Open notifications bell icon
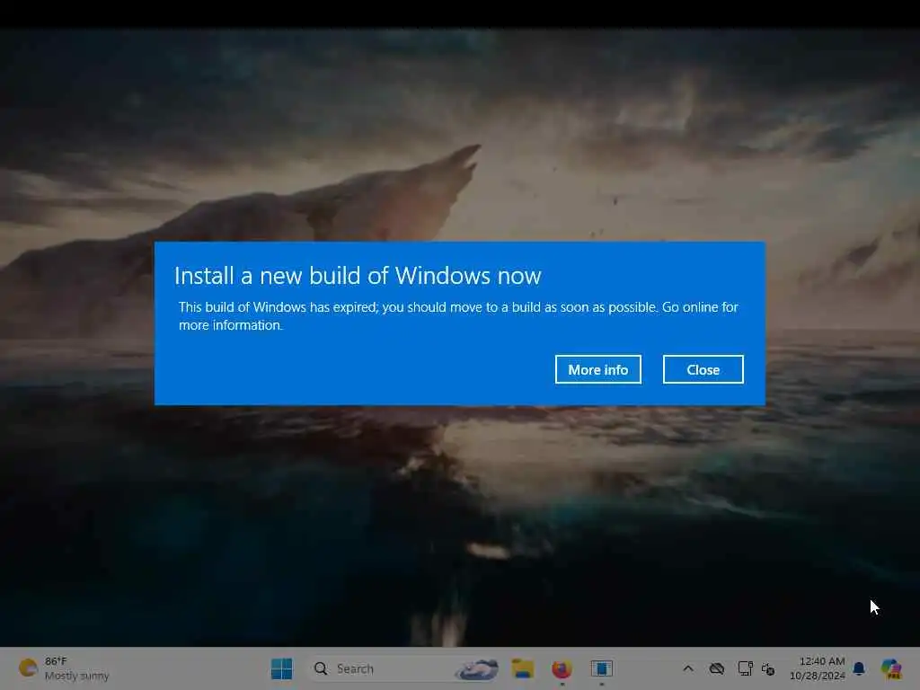This screenshot has height=690, width=920. click(859, 668)
